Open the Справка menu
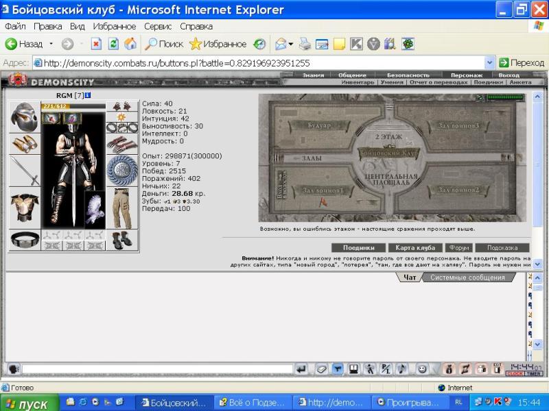The width and height of the screenshot is (549, 411). coord(196,26)
